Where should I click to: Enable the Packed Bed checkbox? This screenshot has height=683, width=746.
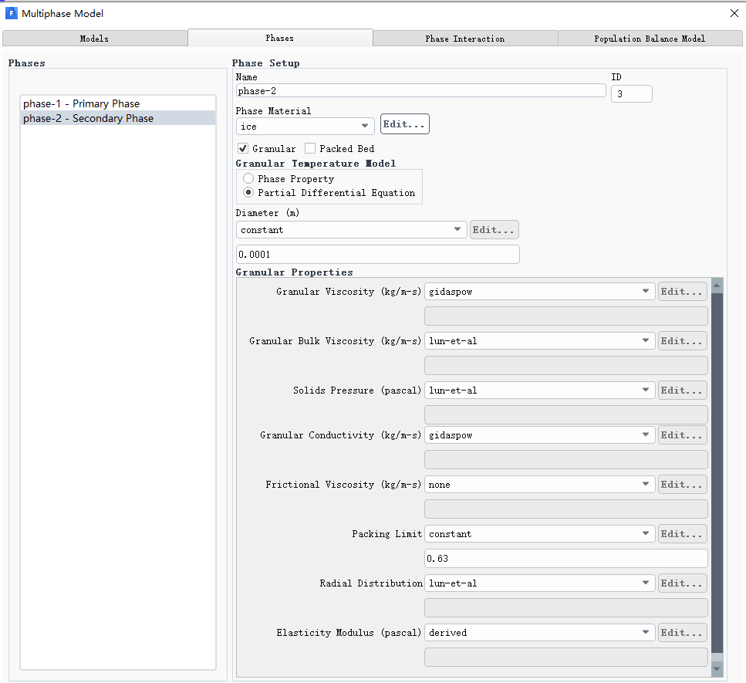310,148
